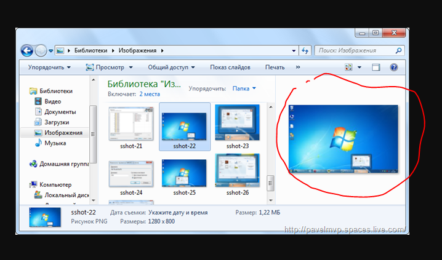The height and width of the screenshot is (260, 442).
Task: Open the view options dropdown arrow
Action: point(360,67)
